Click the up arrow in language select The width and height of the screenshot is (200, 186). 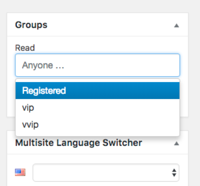point(174,170)
